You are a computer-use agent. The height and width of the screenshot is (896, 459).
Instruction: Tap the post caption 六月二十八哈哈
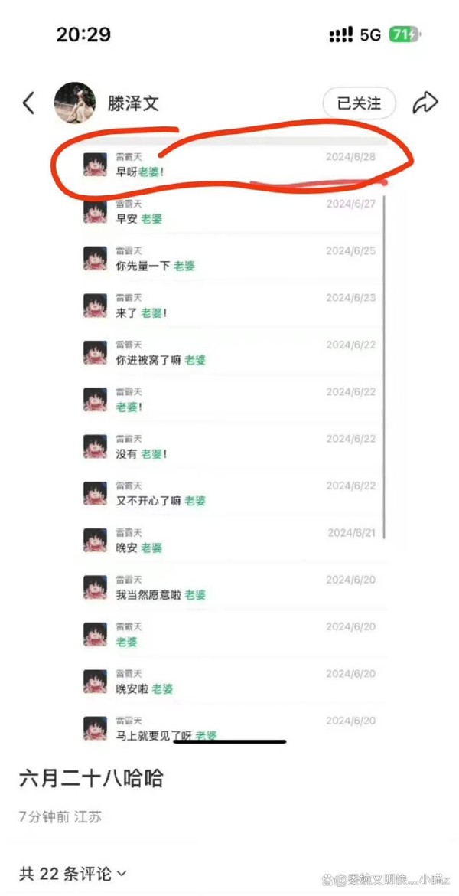coord(91,778)
